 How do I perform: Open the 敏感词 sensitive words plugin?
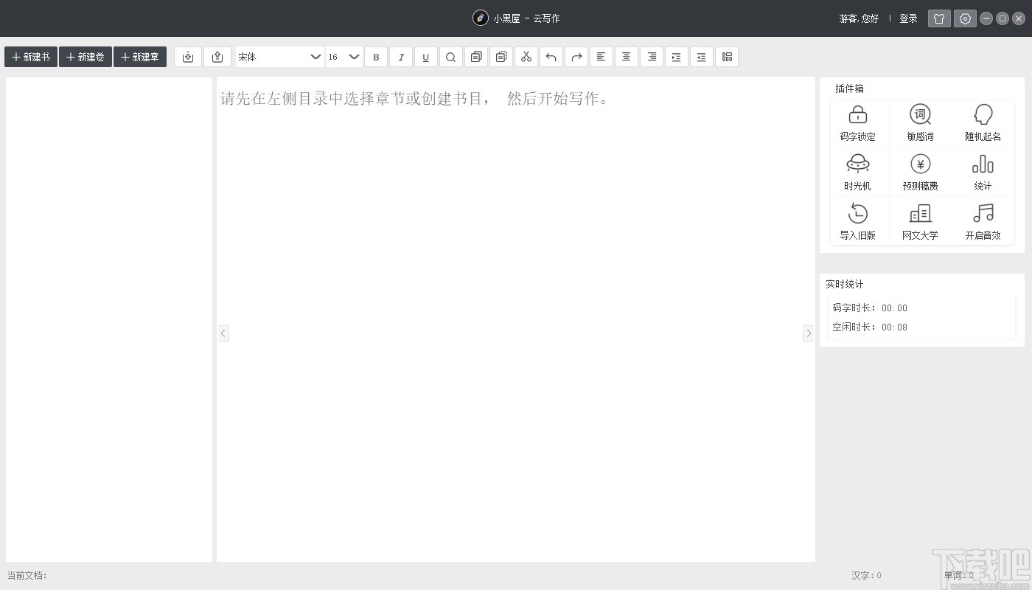pyautogui.click(x=921, y=123)
